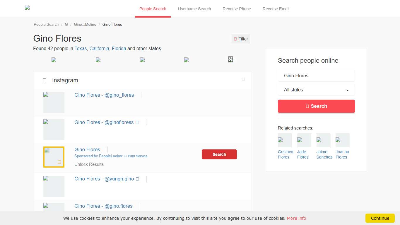Click the icon next to @yungn.gino
This screenshot has width=400, height=225.
coord(137,179)
